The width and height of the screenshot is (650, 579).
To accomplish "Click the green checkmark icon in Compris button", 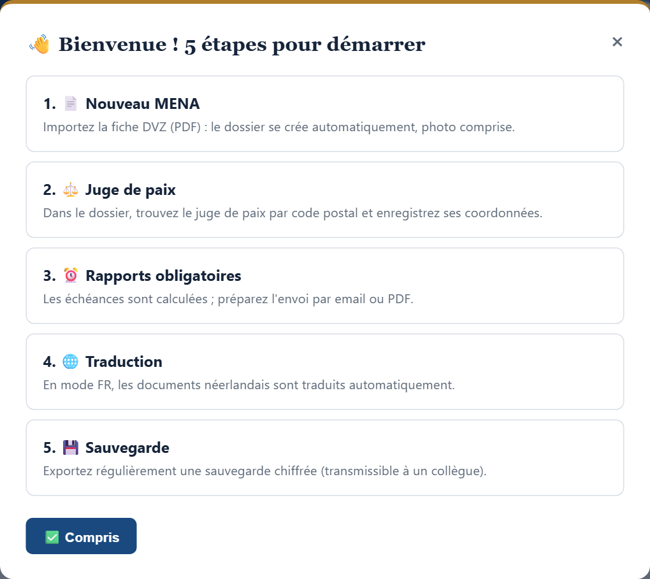I will (52, 537).
